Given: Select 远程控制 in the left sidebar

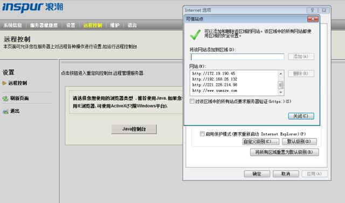Looking at the screenshot, I should pyautogui.click(x=18, y=83).
